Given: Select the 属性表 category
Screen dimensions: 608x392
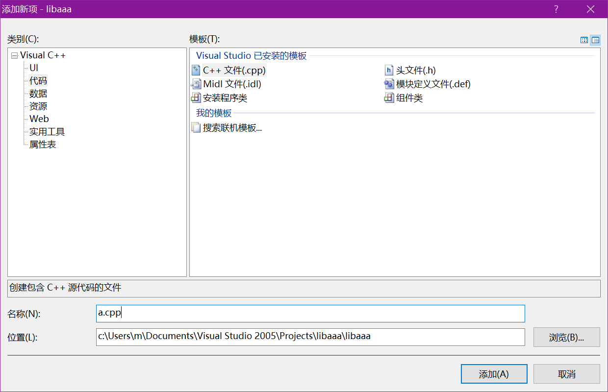Looking at the screenshot, I should [43, 145].
